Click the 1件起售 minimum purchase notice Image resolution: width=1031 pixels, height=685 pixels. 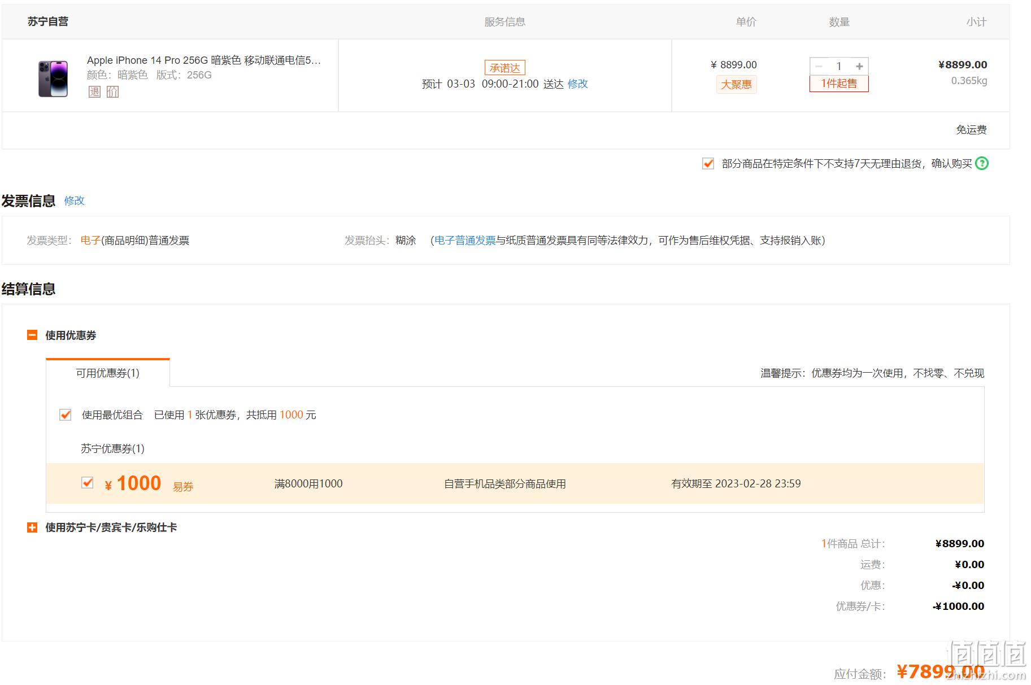[839, 83]
